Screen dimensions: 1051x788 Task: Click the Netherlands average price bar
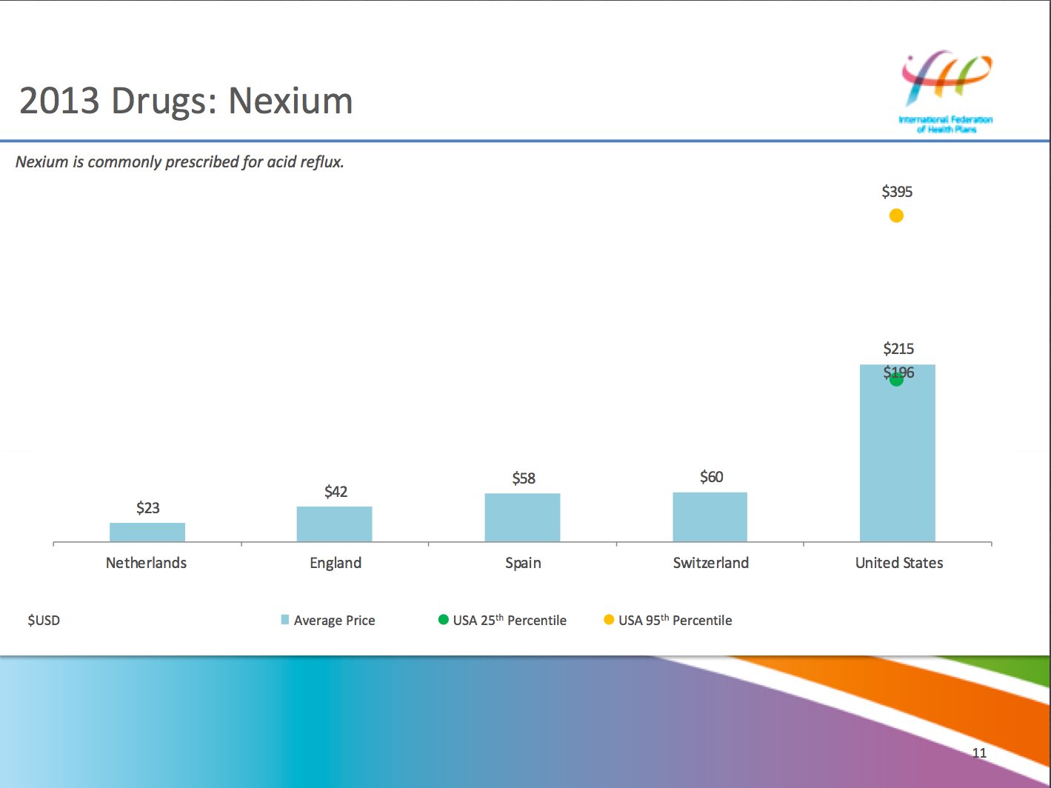pos(147,532)
